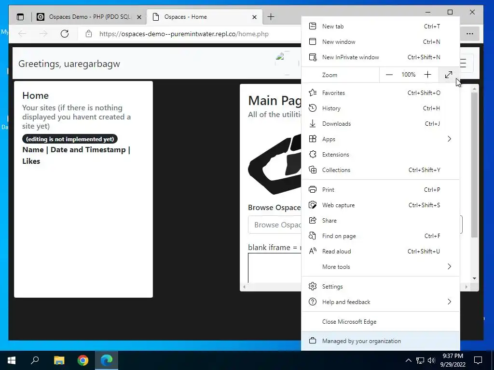Zoom in with the plus button
The width and height of the screenshot is (494, 370).
pyautogui.click(x=427, y=75)
